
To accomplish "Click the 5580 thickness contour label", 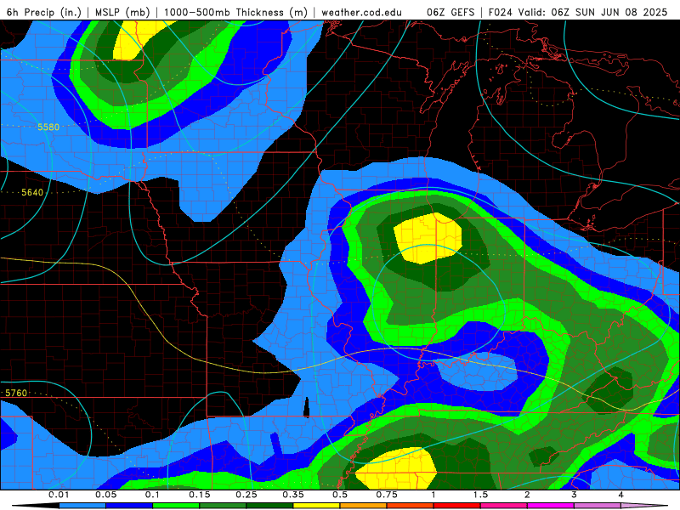I will pos(48,127).
